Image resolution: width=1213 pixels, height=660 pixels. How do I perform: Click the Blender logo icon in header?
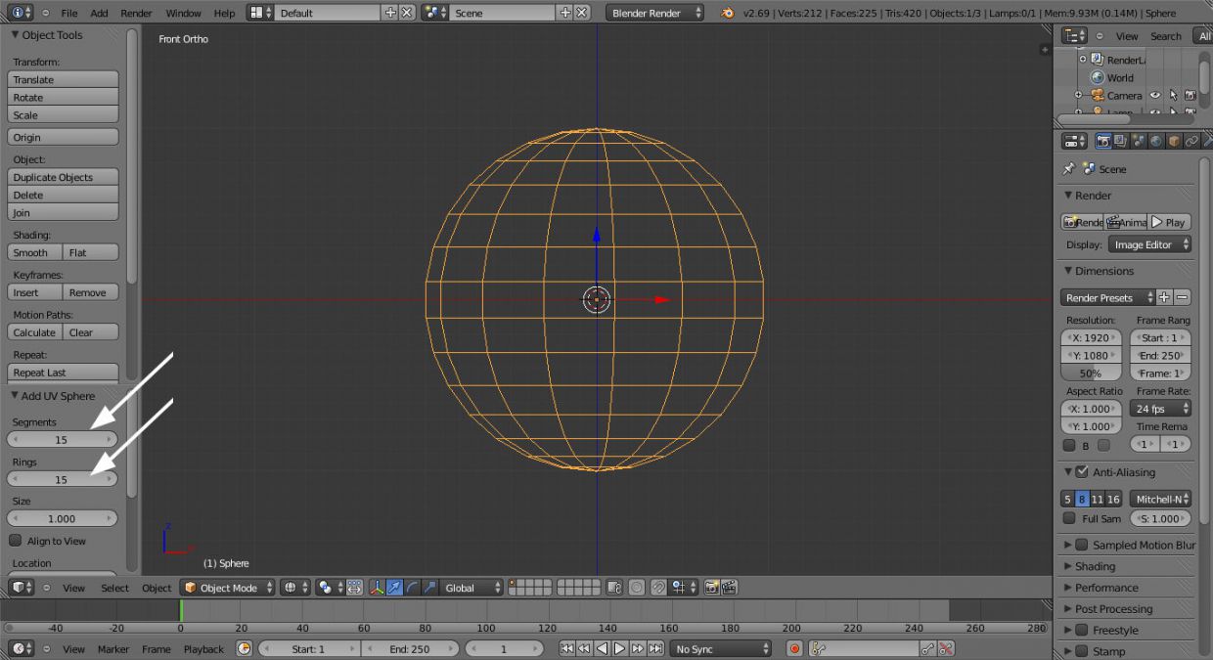pos(728,13)
